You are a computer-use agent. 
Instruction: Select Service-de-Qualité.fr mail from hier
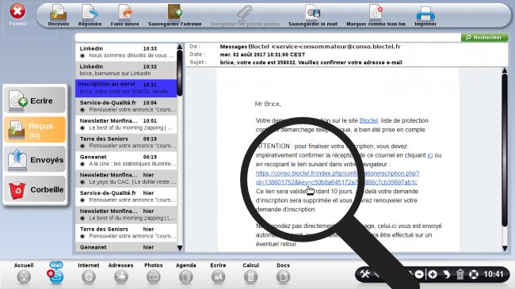click(126, 196)
